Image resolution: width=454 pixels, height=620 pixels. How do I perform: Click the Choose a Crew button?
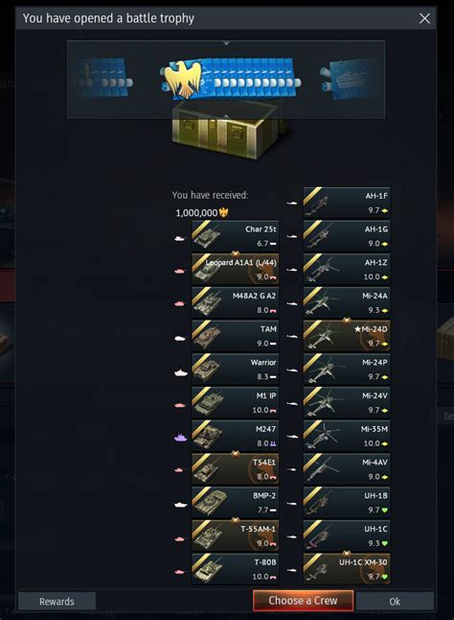coord(303,600)
